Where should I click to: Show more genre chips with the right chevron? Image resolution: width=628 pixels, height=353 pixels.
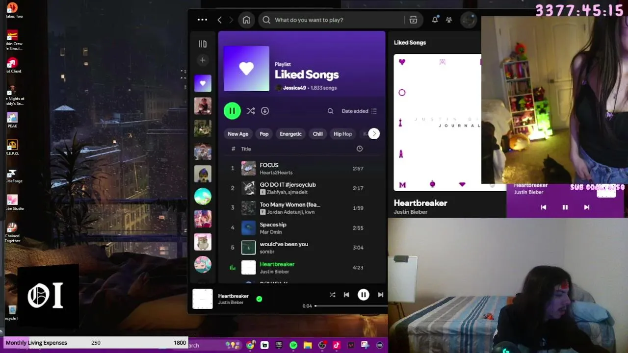[374, 134]
